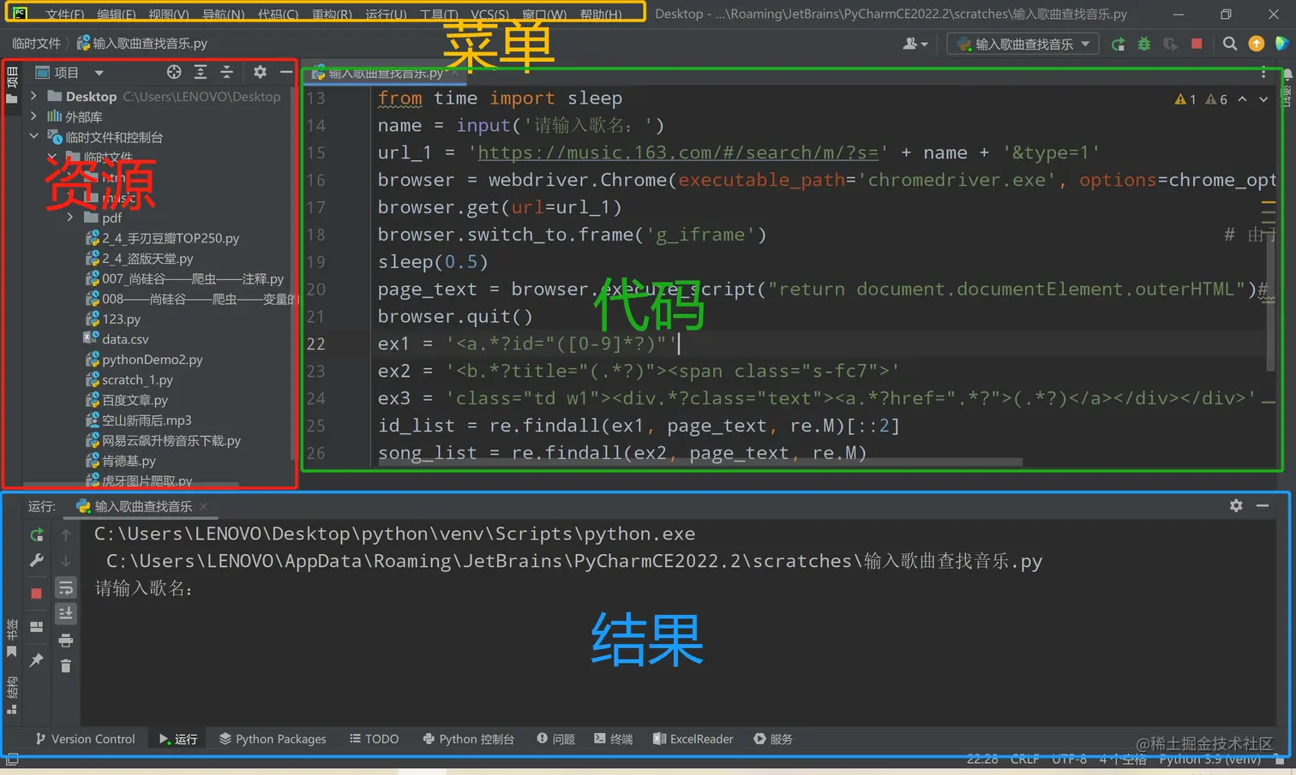Open the 编辑(E) menu

pyautogui.click(x=117, y=15)
